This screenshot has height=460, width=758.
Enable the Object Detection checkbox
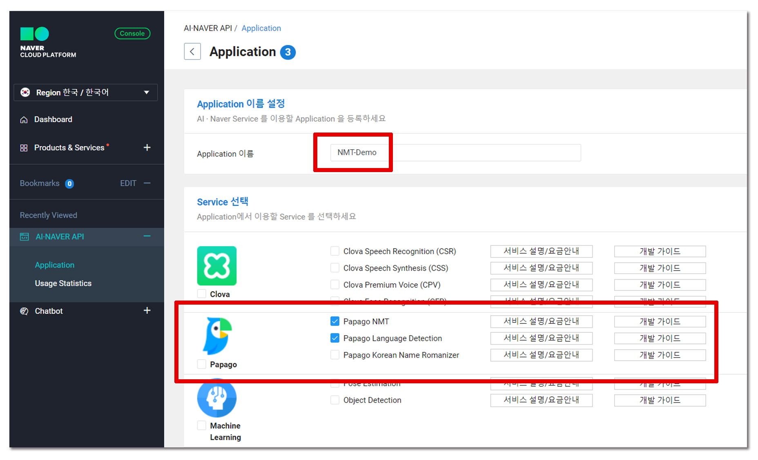click(x=335, y=400)
